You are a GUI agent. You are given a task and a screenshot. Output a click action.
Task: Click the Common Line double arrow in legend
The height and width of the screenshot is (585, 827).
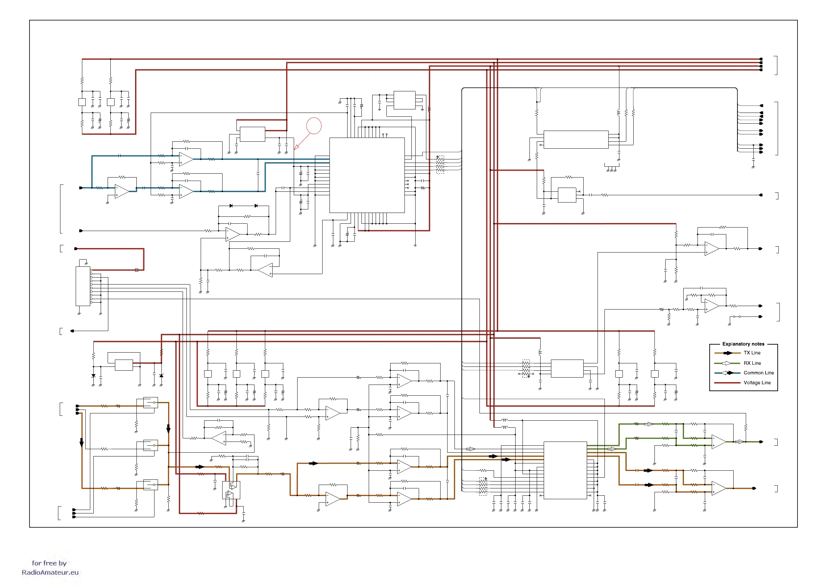(727, 373)
